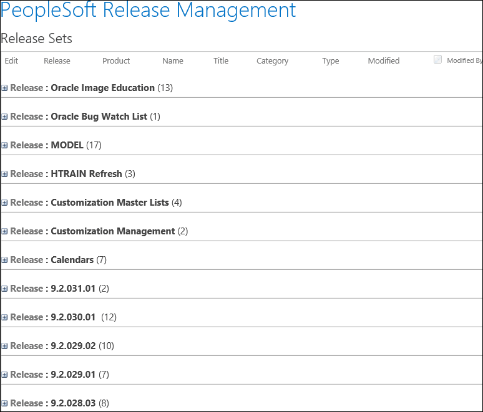Click the 9.2.030.01 release name
Screen dimensions: 483x412
[73, 317]
